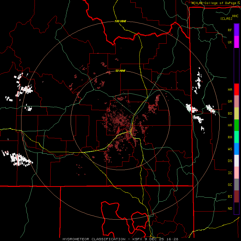
Task: Click the ND legend label
Action: pos(230,208)
